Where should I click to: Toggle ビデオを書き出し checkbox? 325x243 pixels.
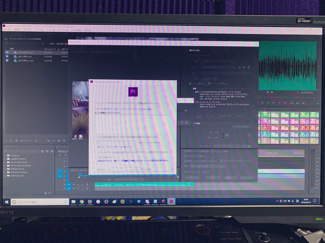[190, 83]
